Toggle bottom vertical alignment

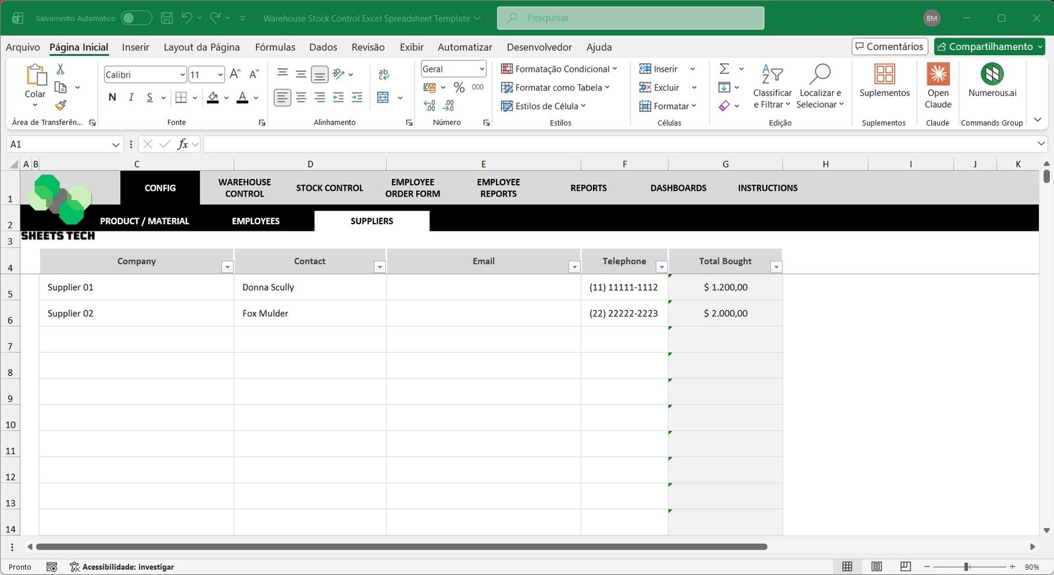(x=319, y=74)
